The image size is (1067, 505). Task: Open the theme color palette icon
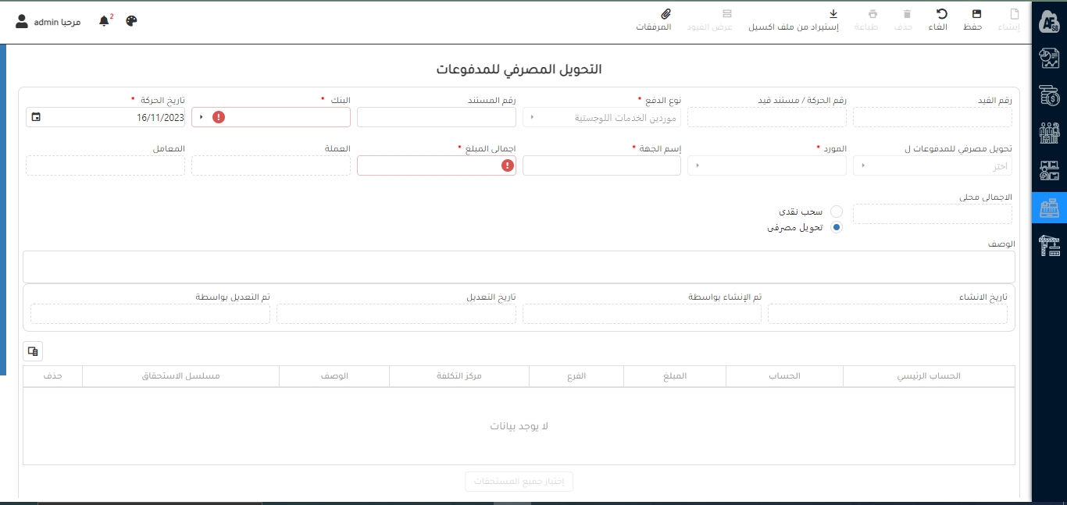tap(131, 21)
